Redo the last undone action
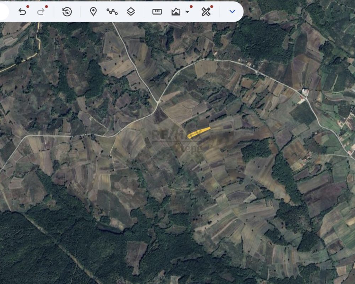The image size is (355, 284). tap(41, 12)
